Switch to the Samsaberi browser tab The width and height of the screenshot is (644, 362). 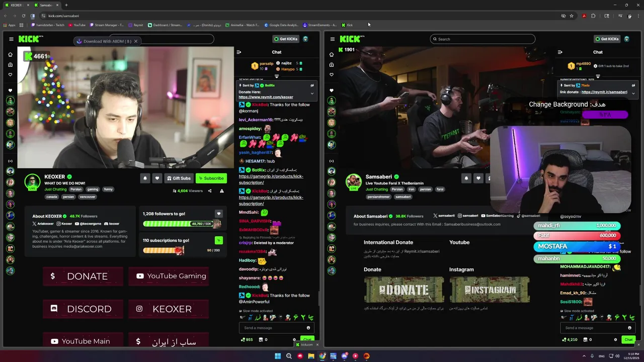tap(45, 5)
